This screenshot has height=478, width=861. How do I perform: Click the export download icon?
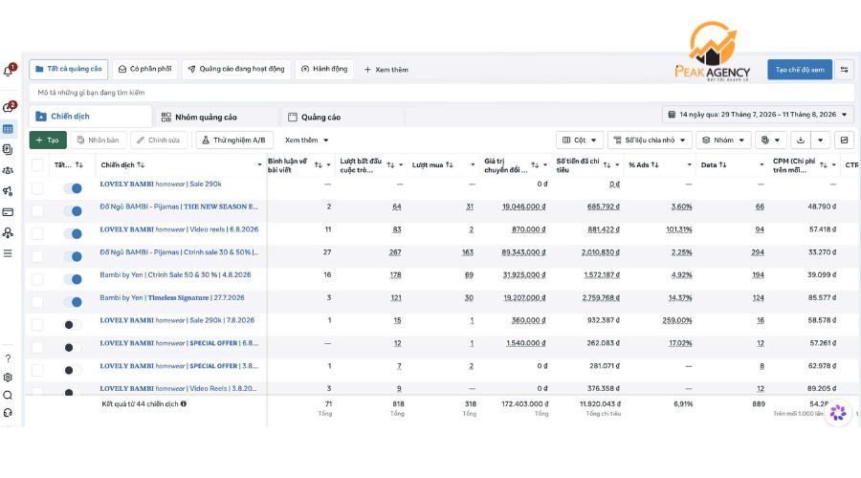[x=801, y=140]
